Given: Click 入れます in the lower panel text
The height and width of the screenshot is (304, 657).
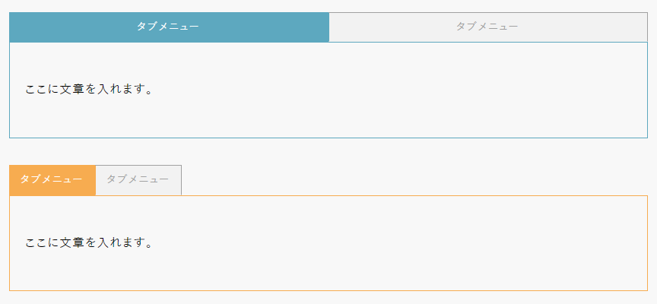Looking at the screenshot, I should pos(119,243).
